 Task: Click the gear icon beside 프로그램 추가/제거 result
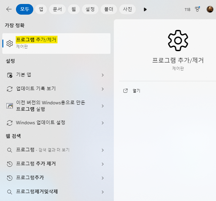(10, 44)
